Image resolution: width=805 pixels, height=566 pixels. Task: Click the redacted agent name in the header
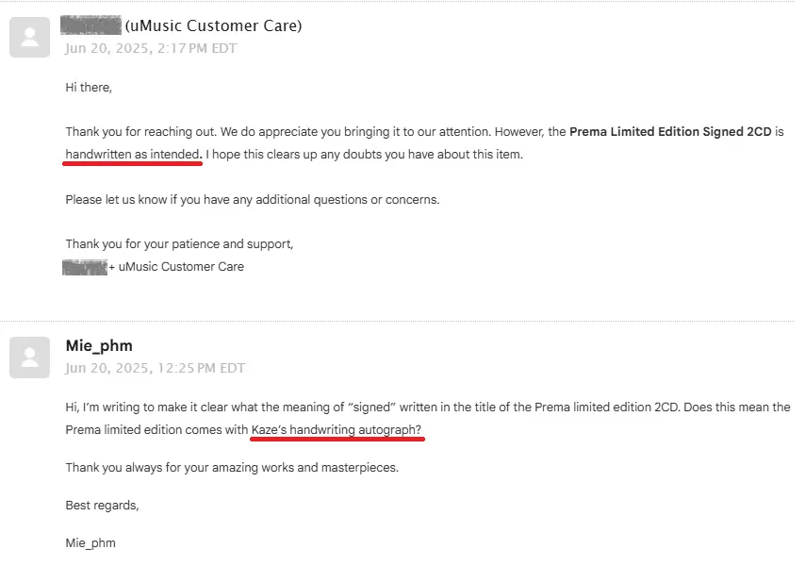tap(90, 25)
